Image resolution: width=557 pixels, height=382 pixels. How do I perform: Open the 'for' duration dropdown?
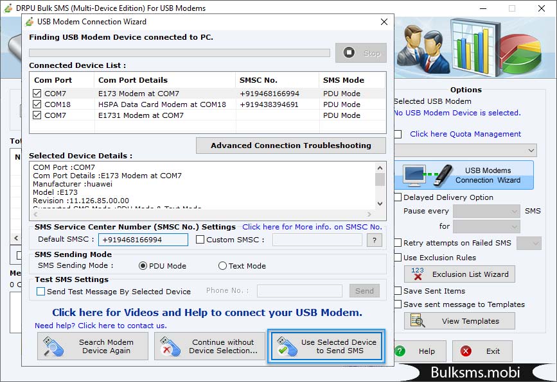tap(486, 226)
